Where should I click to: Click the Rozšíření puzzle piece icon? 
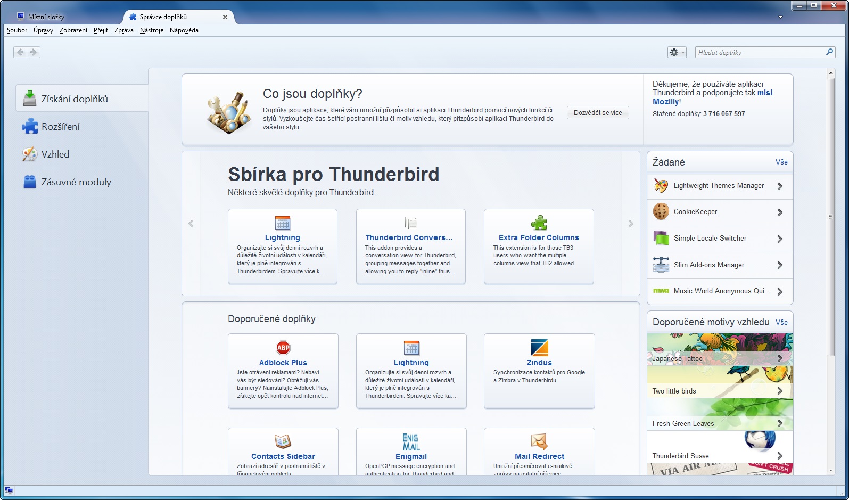tap(30, 126)
